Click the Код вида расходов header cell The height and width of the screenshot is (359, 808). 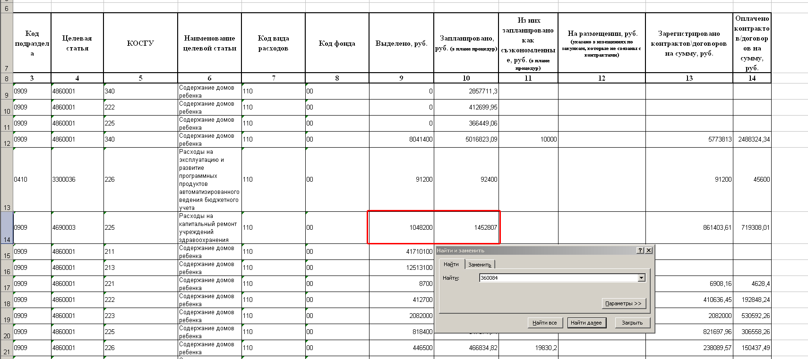pyautogui.click(x=273, y=43)
